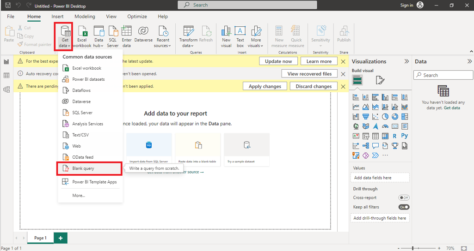The width and height of the screenshot is (474, 251).
Task: Open the SQL Server ribbon button
Action: pyautogui.click(x=113, y=37)
